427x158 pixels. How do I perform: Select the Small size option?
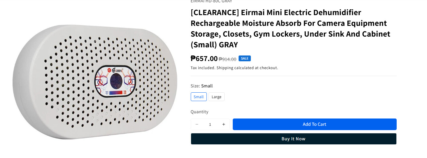coord(199,97)
